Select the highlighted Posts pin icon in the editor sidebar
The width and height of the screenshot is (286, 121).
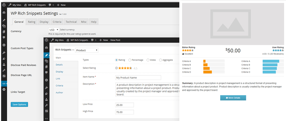(47, 55)
